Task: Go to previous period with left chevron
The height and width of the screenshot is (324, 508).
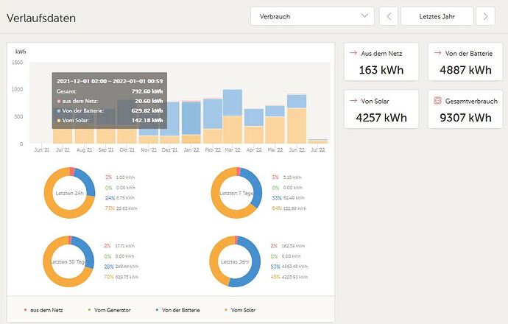Action: (389, 16)
